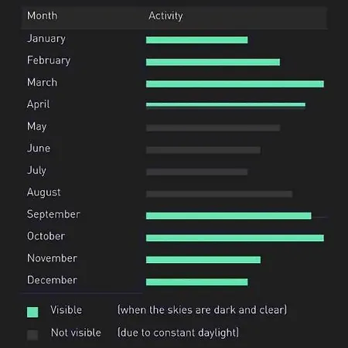Select the November activity bar
The image size is (348, 348).
203,260
